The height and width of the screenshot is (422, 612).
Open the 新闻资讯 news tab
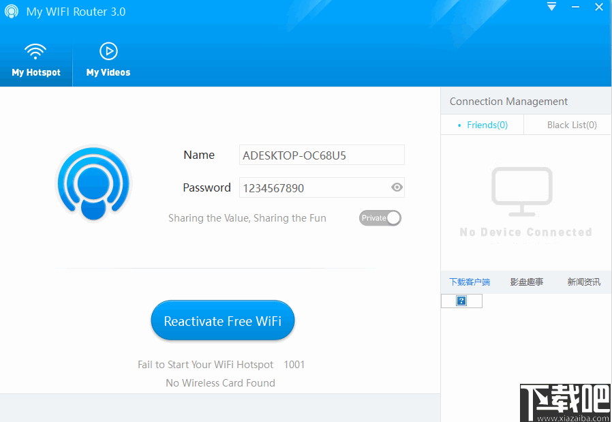tap(583, 282)
